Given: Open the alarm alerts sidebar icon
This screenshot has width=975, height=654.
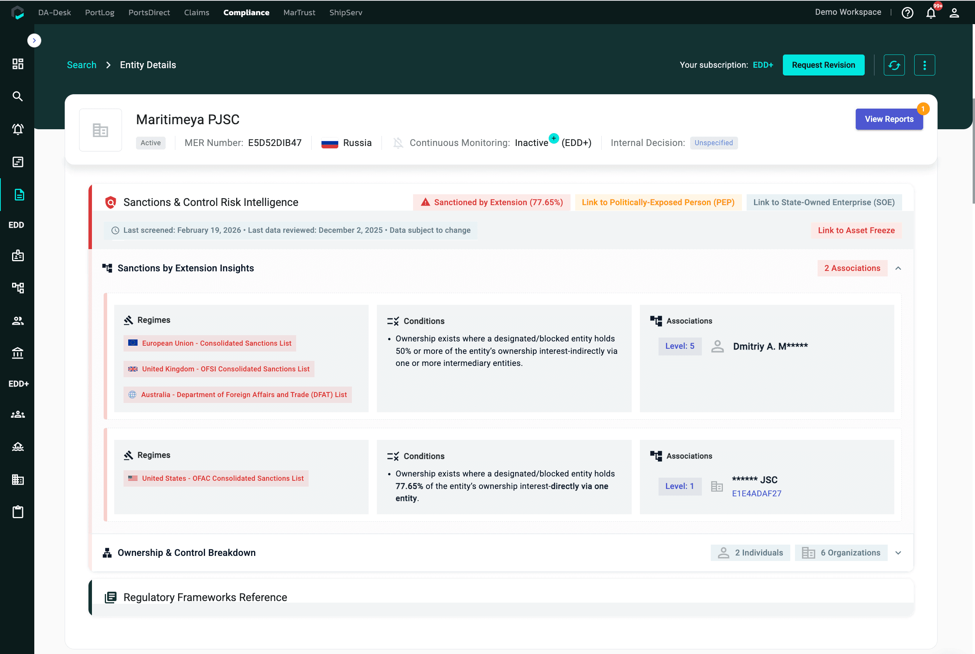Looking at the screenshot, I should (18, 129).
